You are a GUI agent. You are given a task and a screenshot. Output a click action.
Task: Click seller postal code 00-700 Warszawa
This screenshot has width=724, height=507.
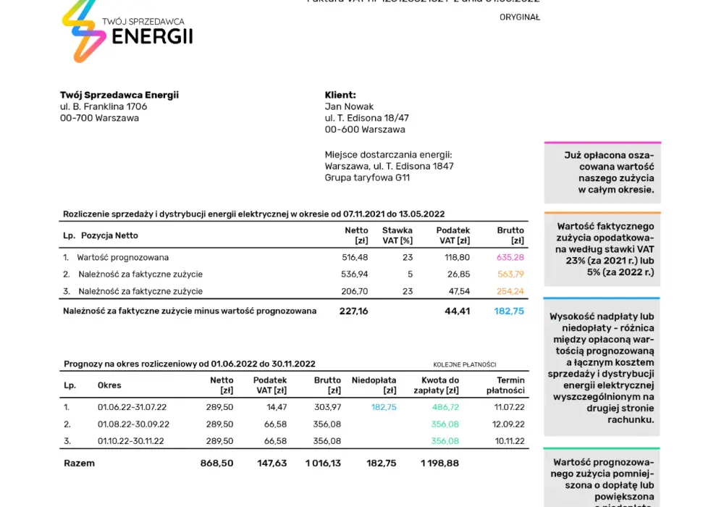(x=99, y=118)
